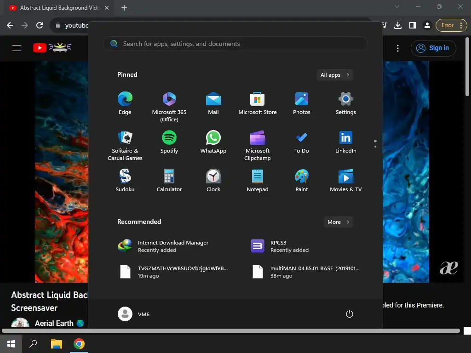Open Chrome profile icon
471x353 pixels.
pyautogui.click(x=427, y=25)
